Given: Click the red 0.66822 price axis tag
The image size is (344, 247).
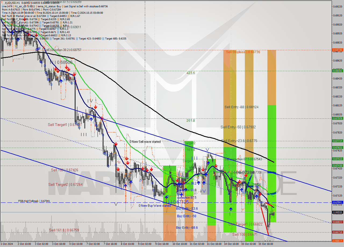Looking at the screenshot, I should click(338, 222).
